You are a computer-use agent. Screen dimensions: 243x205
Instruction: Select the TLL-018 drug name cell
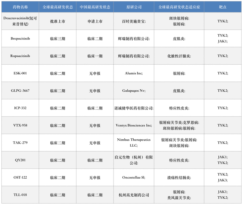tap(20, 195)
